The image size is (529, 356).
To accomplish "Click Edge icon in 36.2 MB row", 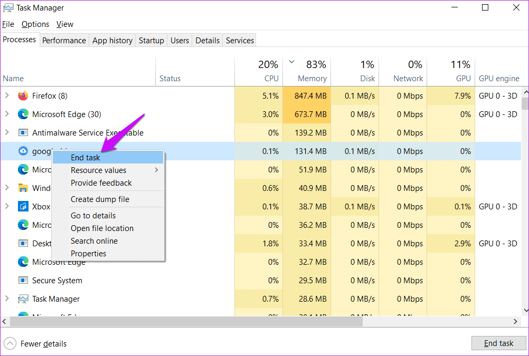I will tap(23, 225).
